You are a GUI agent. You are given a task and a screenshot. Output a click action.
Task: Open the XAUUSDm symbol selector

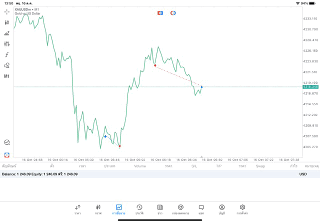click(27, 9)
